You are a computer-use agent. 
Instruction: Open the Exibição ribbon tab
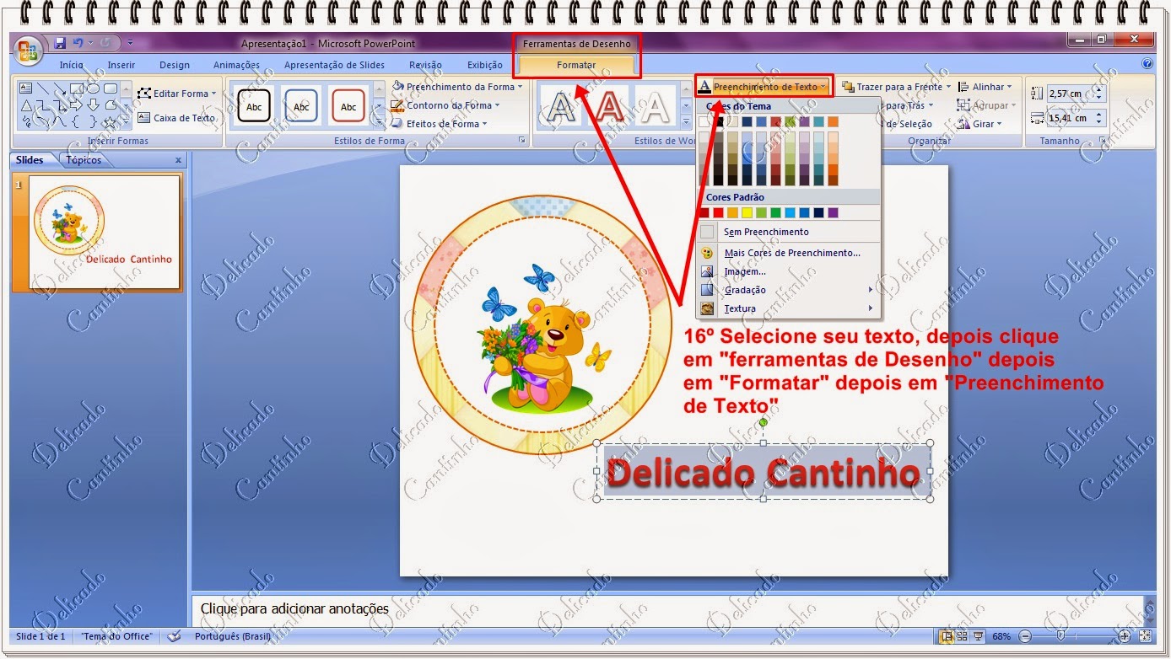pyautogui.click(x=485, y=65)
